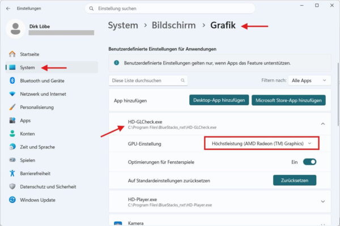Screen dimensions: 340x226
Task: Open Bluetooth und Geräte section
Action: click(x=52, y=80)
